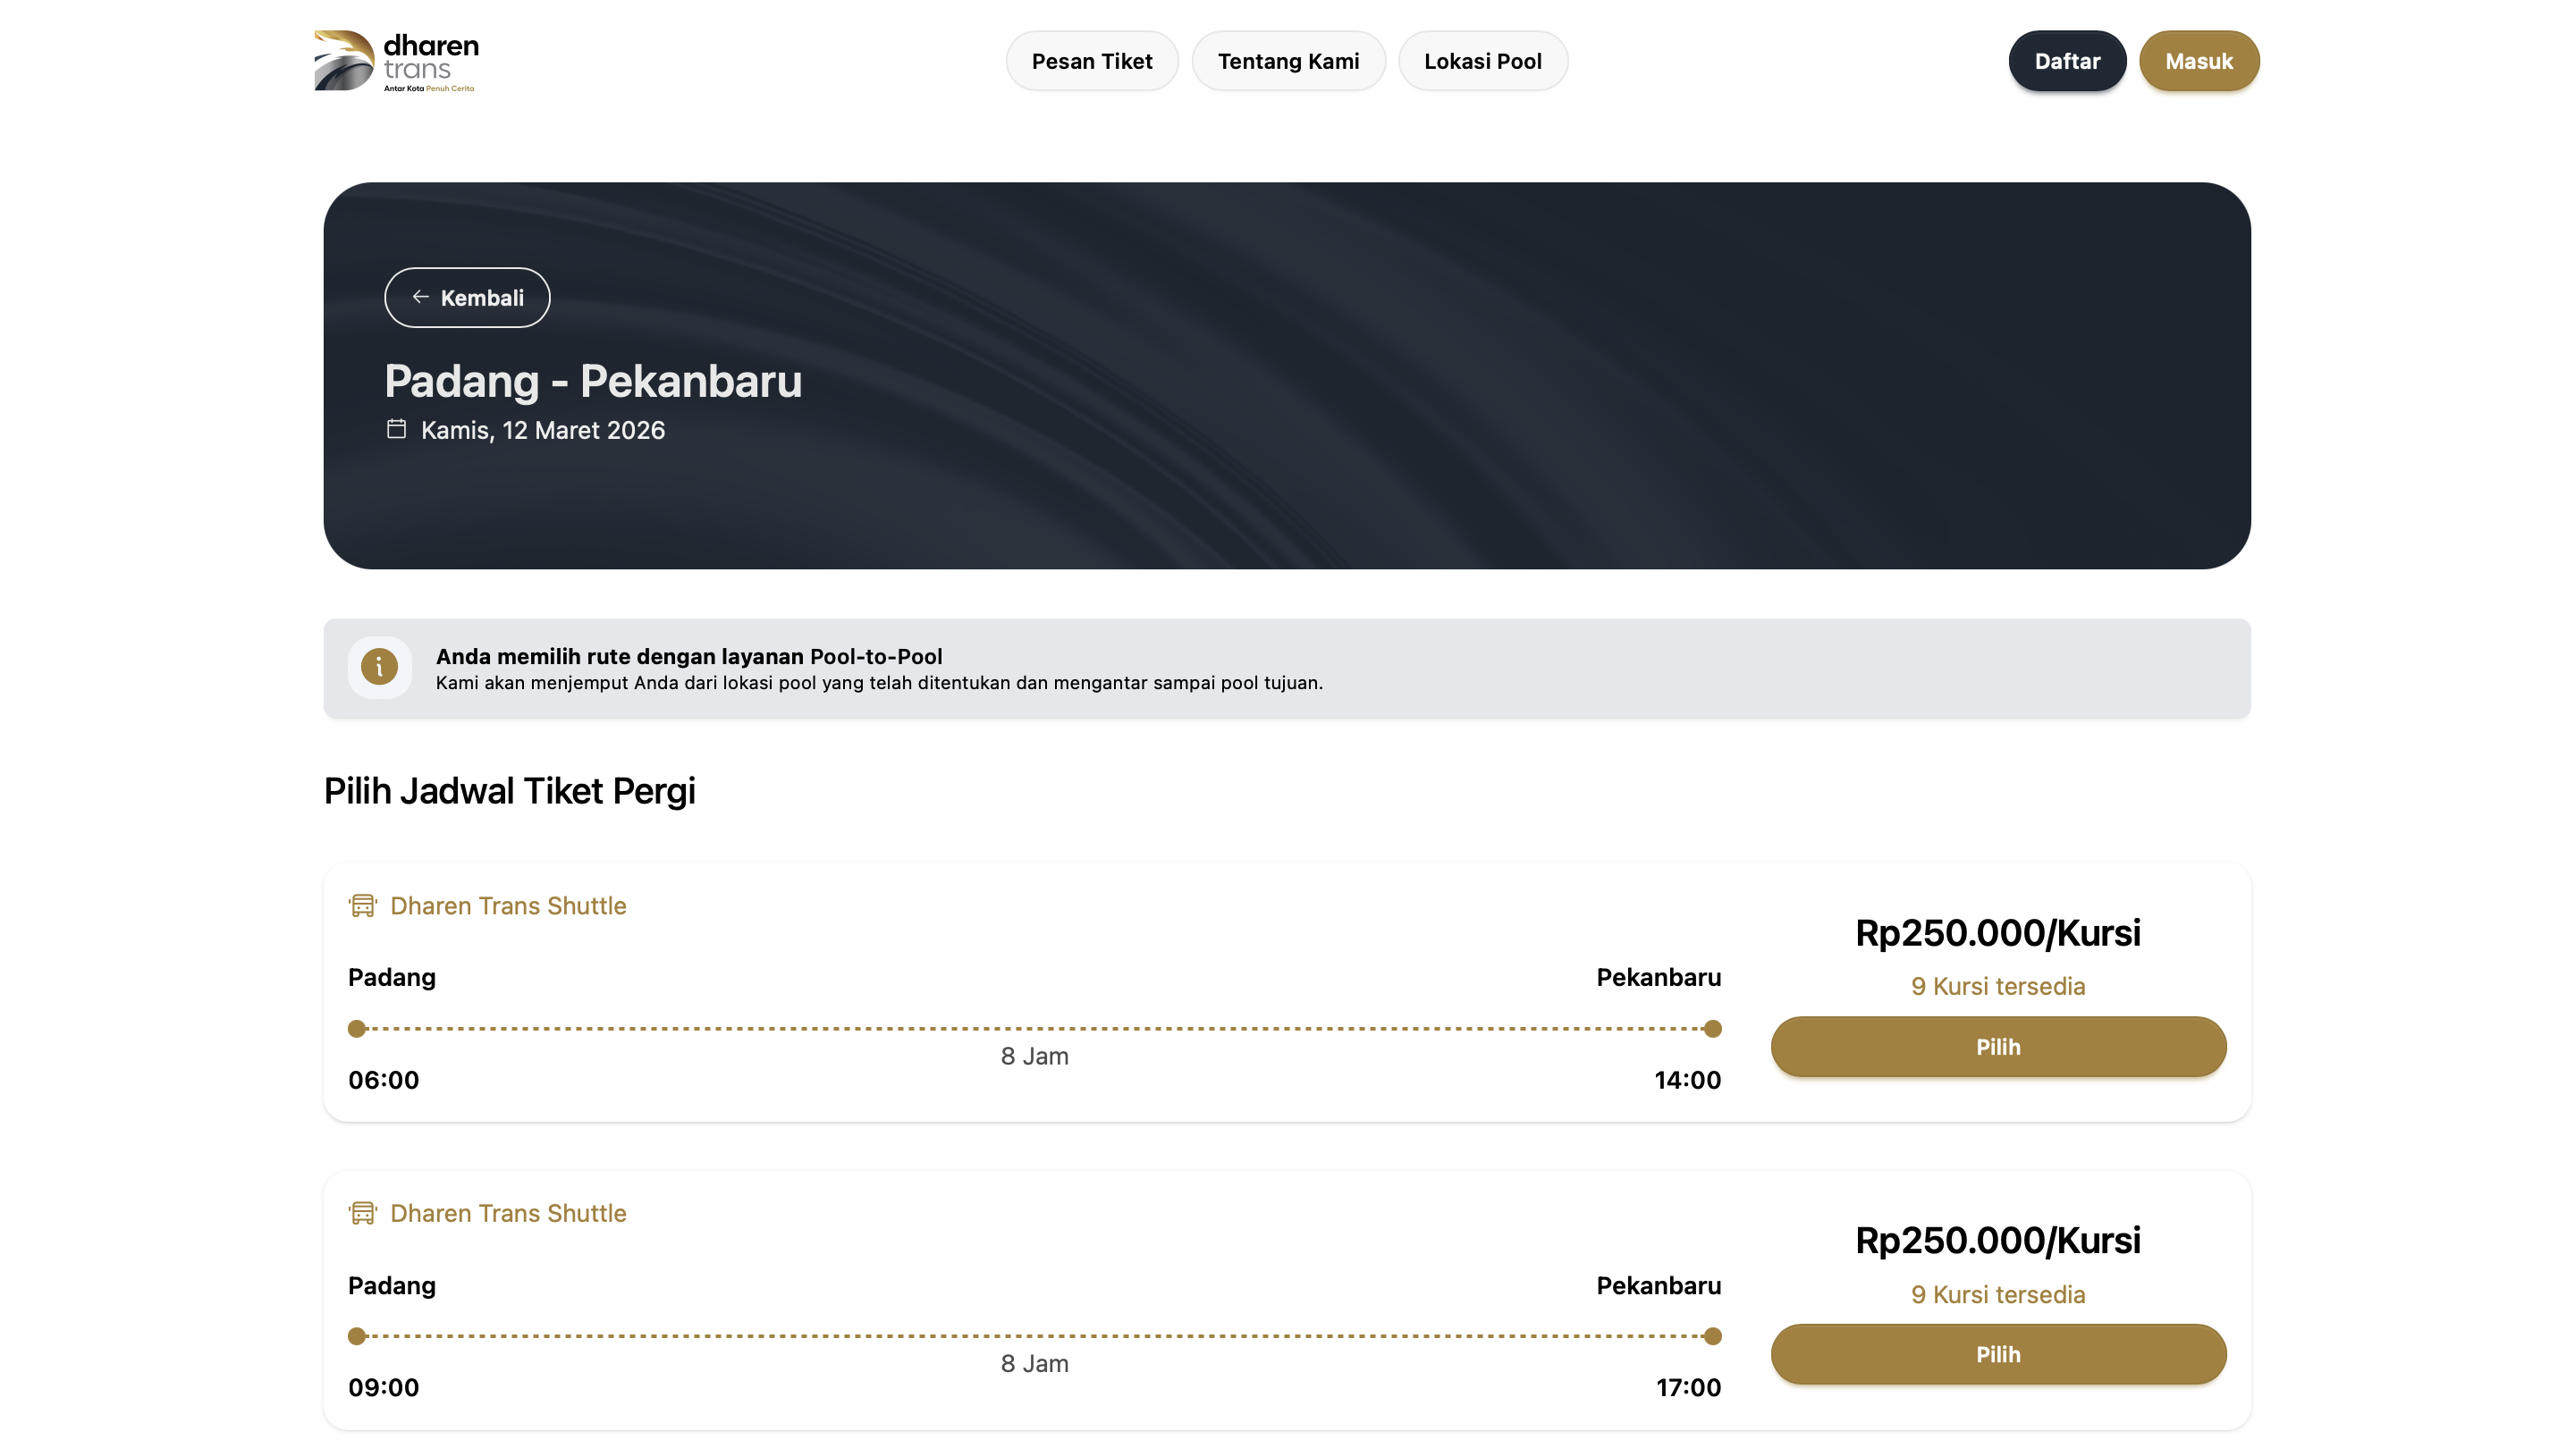Screen dimensions: 2575x1448
Task: Click the bus icon on the 06:00 schedule
Action: [362, 905]
